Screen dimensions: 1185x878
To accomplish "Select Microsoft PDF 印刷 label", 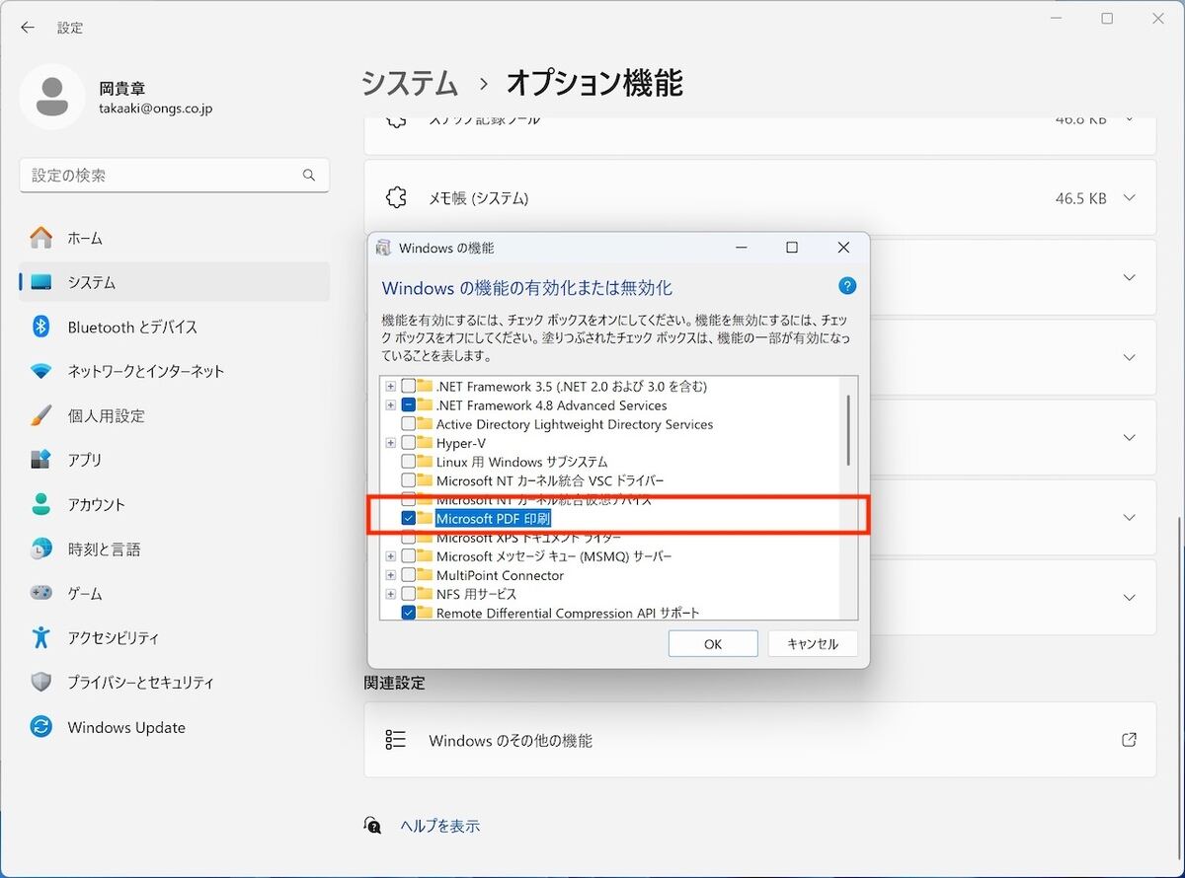I will tap(493, 519).
